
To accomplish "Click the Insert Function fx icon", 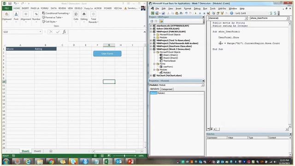I will pos(65,32).
